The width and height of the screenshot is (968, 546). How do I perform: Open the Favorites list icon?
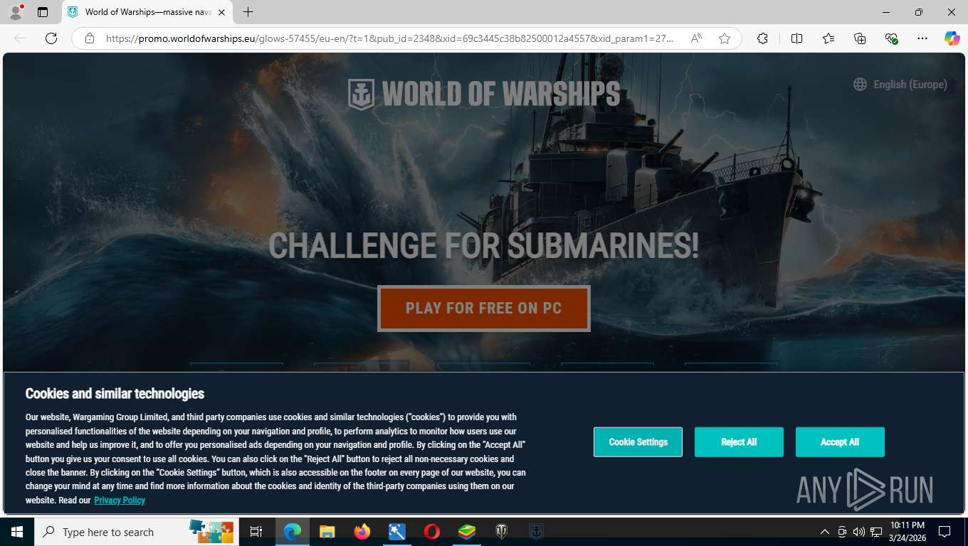pos(828,38)
